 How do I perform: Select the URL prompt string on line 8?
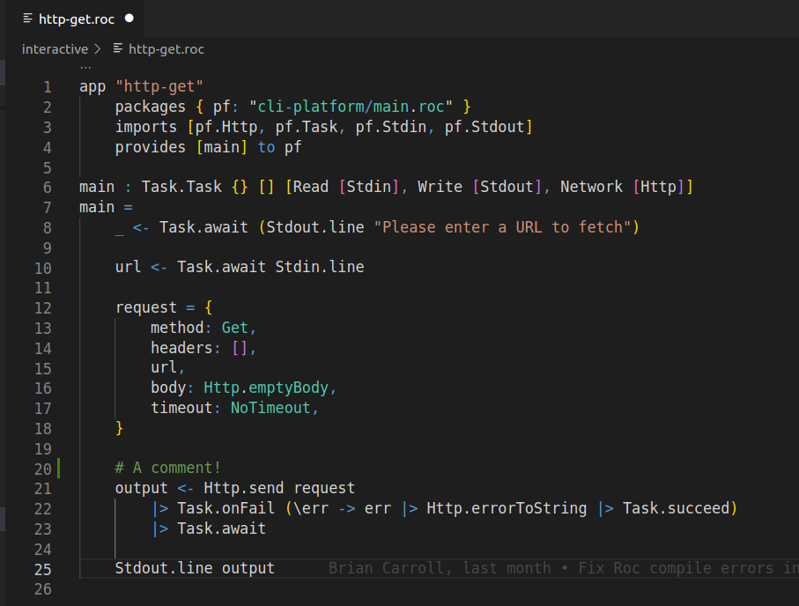(x=507, y=226)
